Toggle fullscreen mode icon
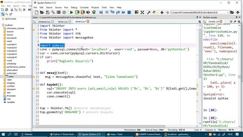Screen dimensions: 243x137 (x=142, y=13)
